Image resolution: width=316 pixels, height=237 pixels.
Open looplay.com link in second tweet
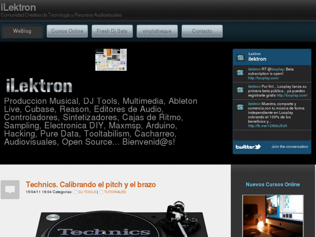click(292, 95)
